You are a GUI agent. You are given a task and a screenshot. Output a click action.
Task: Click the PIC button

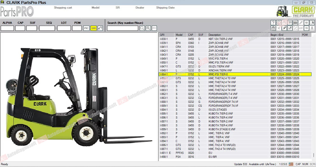86,28
